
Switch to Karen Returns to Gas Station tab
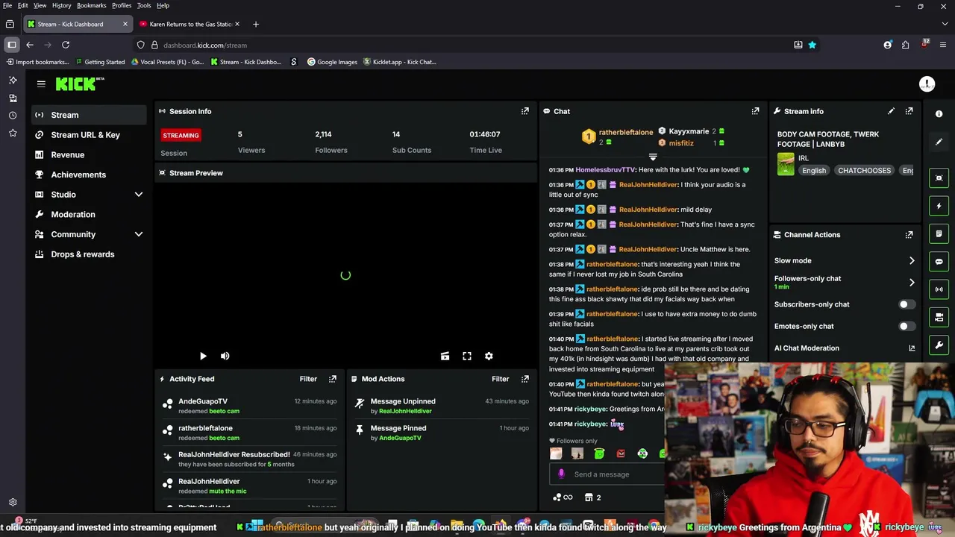[x=190, y=24]
